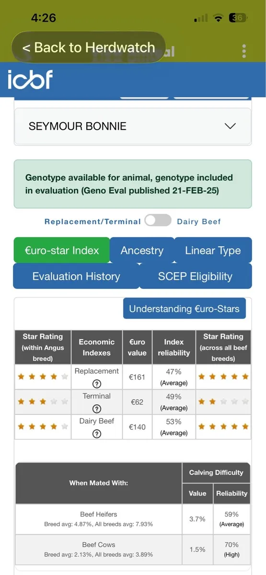Toggle Replacement/Terminal to Dairy Beef switch
The height and width of the screenshot is (575, 266).
(x=158, y=220)
